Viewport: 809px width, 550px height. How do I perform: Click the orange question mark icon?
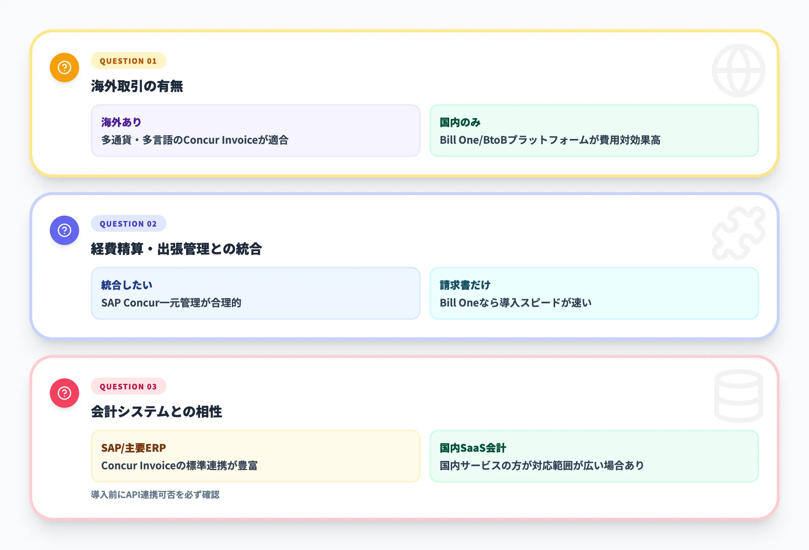click(64, 67)
